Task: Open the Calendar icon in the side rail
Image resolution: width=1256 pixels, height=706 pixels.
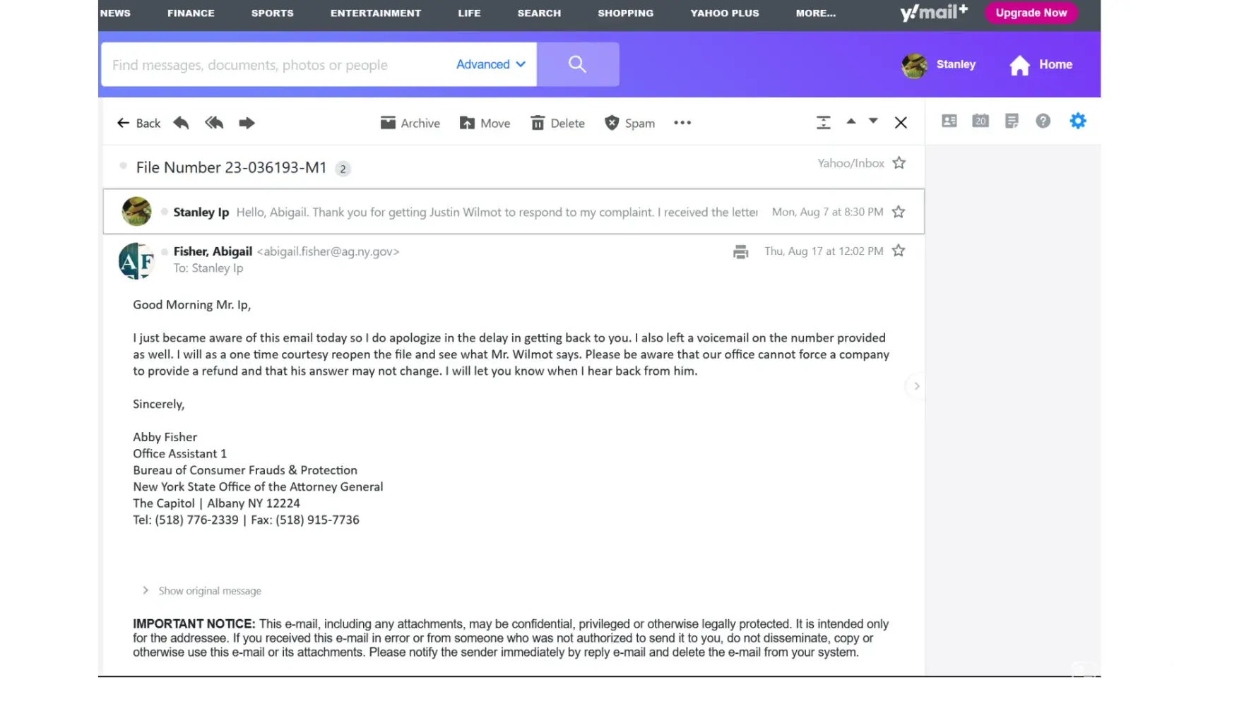Action: click(980, 121)
